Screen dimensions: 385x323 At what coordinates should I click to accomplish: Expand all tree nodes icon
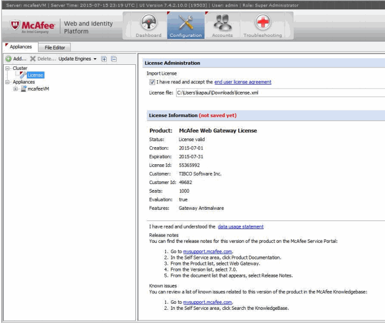pos(104,59)
